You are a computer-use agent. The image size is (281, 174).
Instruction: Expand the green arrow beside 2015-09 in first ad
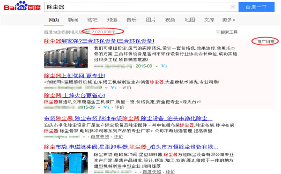click(x=156, y=66)
